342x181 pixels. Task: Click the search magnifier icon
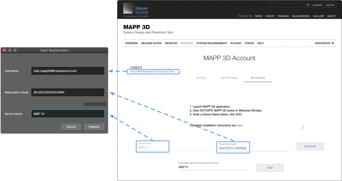click(308, 5)
